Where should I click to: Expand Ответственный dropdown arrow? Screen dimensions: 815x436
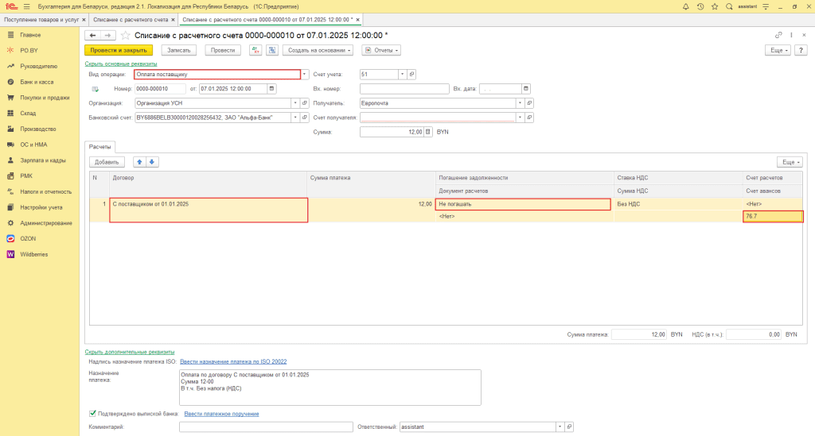pos(560,427)
